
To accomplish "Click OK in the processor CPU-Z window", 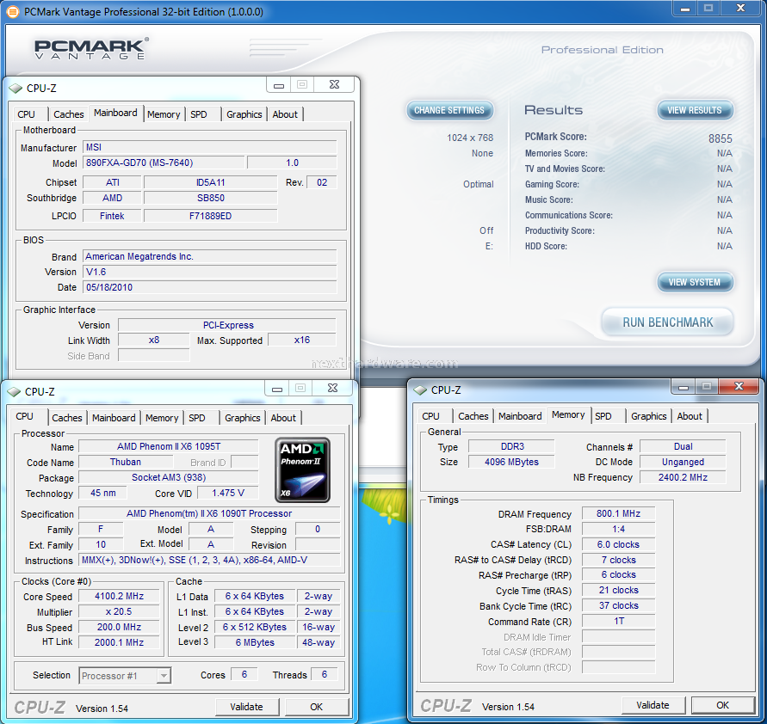I will [317, 707].
